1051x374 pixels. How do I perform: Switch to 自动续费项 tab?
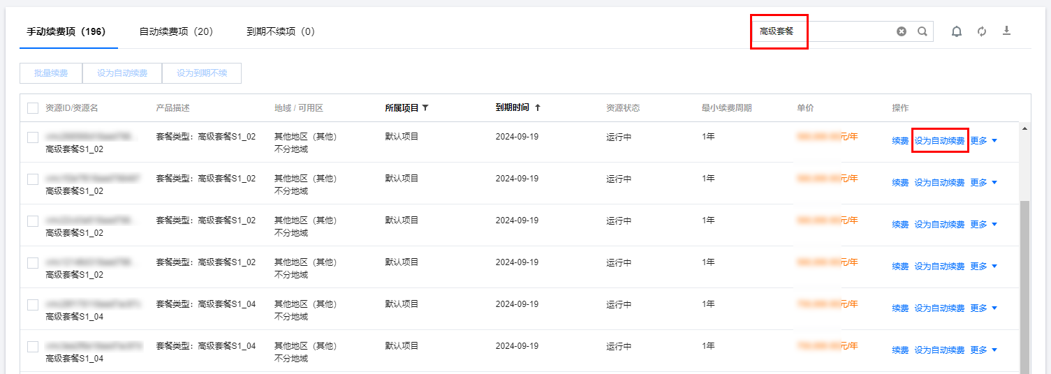pyautogui.click(x=176, y=31)
